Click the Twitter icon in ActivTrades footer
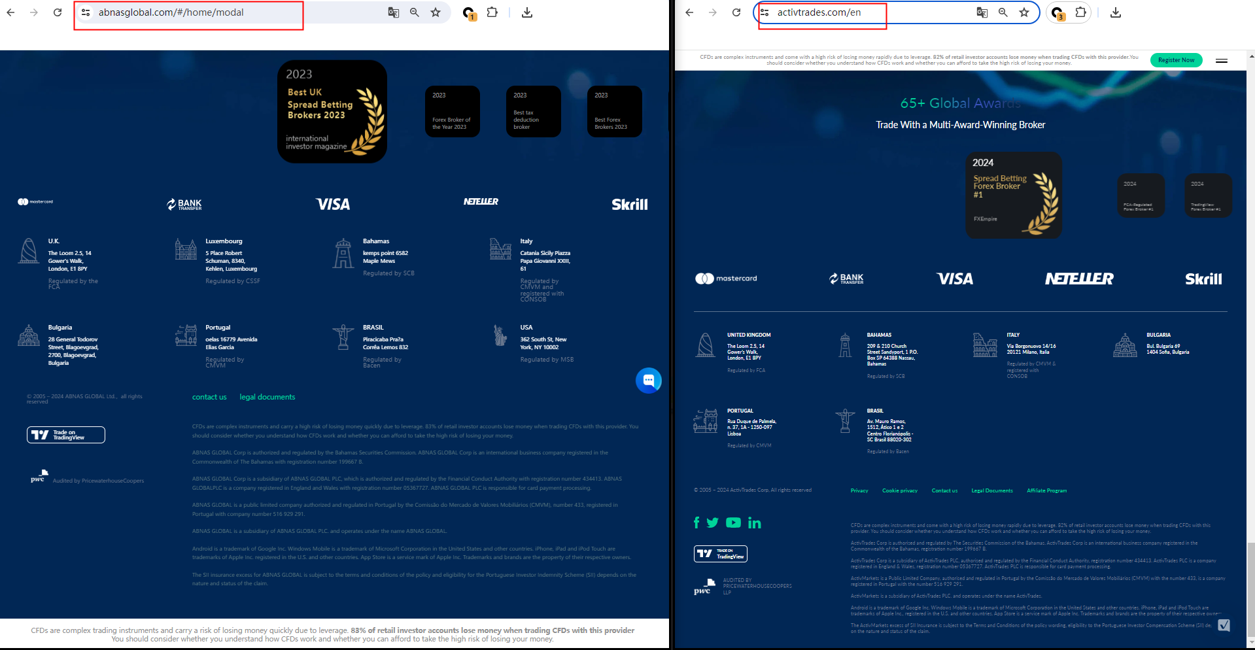 pyautogui.click(x=713, y=522)
